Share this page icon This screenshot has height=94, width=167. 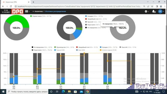[x=148, y=6]
